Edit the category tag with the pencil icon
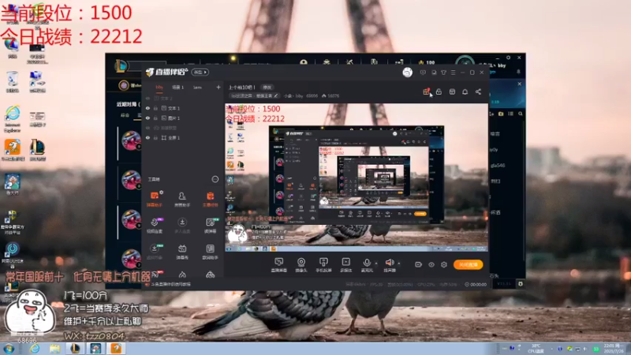This screenshot has width=631, height=355. point(275,95)
